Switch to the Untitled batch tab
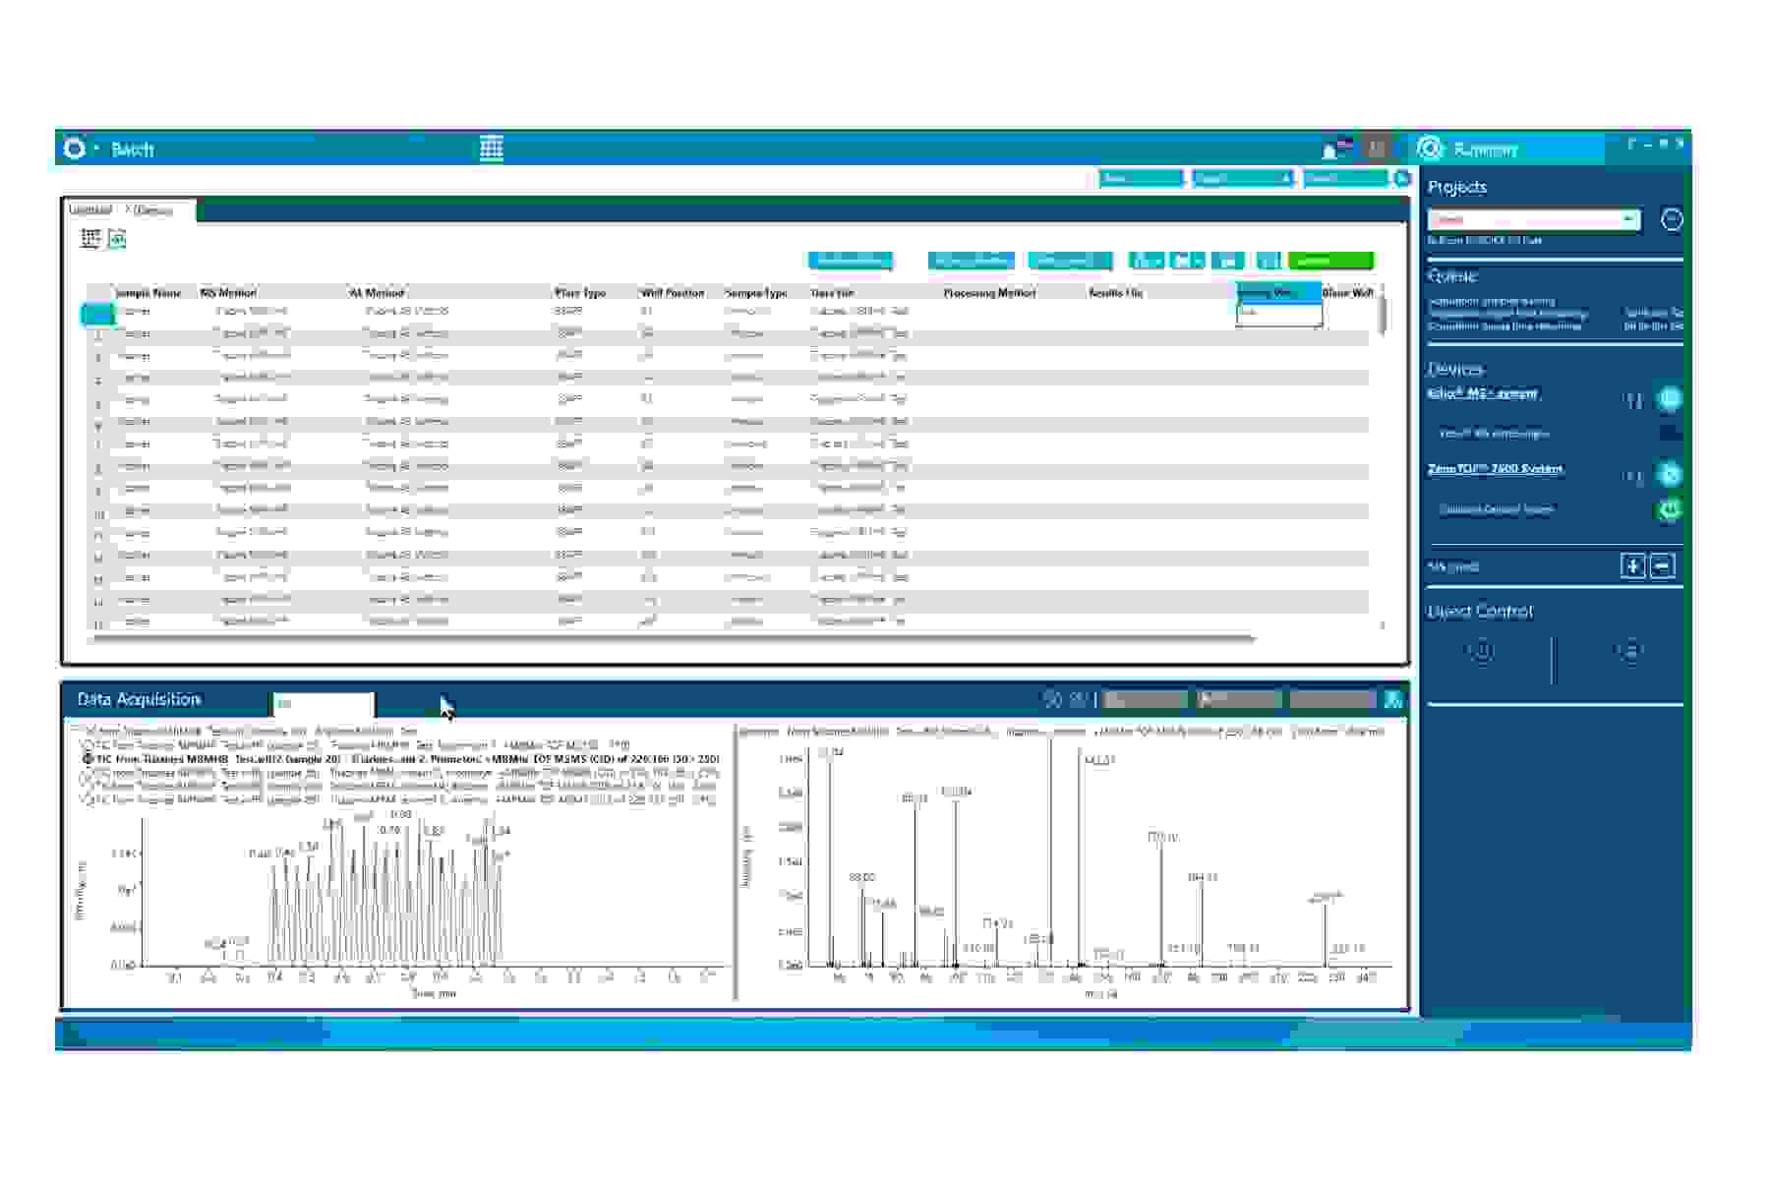The width and height of the screenshot is (1770, 1180). [x=90, y=210]
